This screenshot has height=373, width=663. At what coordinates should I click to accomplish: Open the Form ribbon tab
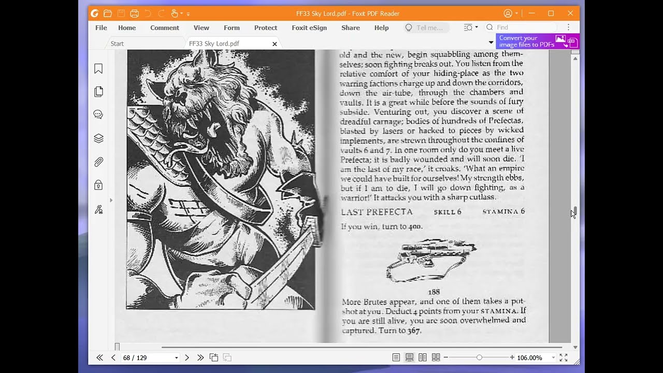pyautogui.click(x=232, y=28)
